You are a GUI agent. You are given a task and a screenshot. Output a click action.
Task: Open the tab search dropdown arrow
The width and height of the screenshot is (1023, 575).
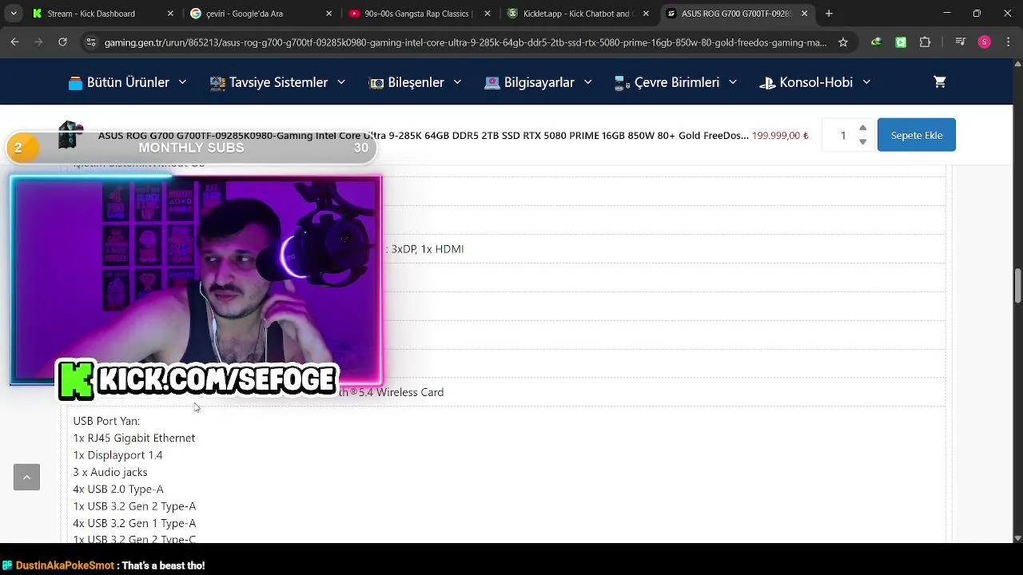12,14
